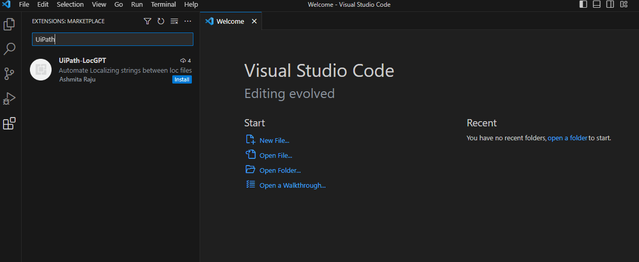This screenshot has height=262, width=639.
Task: Close the Welcome tab
Action: (254, 22)
